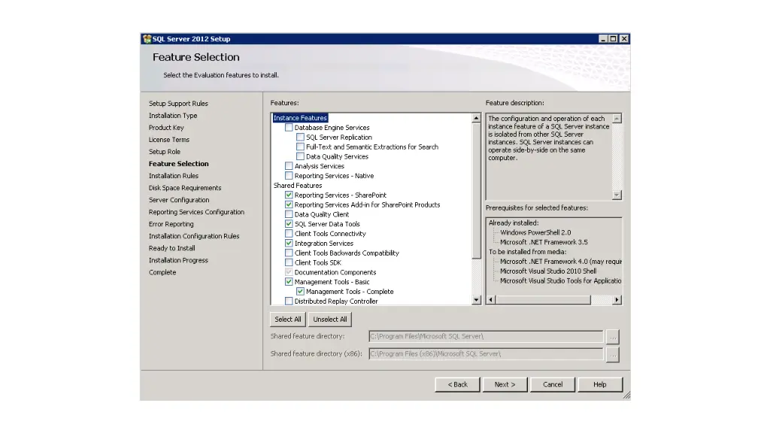
Task: Click the SQL Server Setup title bar icon
Action: click(x=147, y=39)
